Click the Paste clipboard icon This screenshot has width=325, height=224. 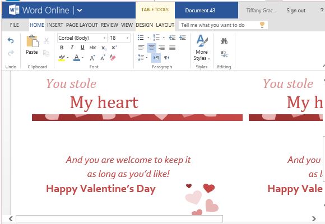(32, 41)
